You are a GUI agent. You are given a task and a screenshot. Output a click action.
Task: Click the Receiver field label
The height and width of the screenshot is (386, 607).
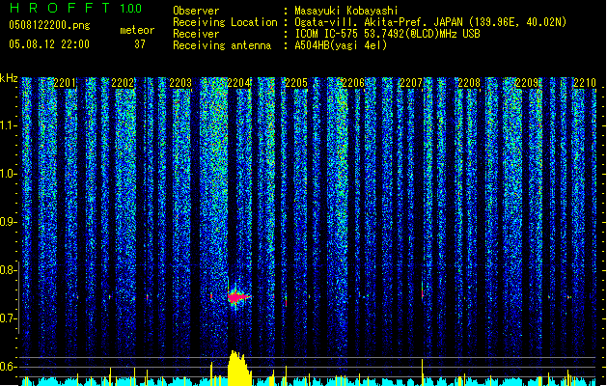point(196,34)
